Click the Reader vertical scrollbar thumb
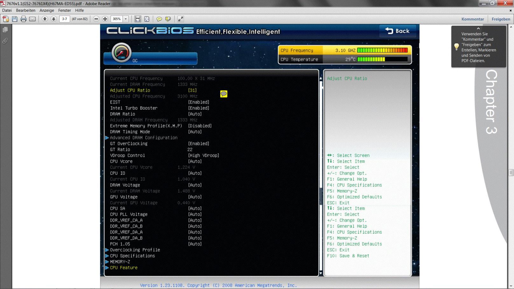514x289 pixels. 511,173
